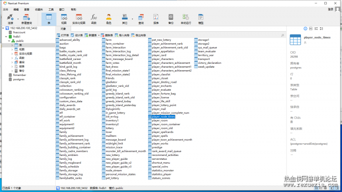Expand the Materialized Views tree node
The height and width of the screenshot is (192, 342).
point(12,54)
